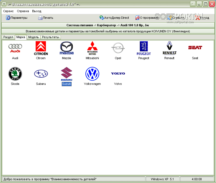Select the Renault diamond logo
The width and height of the screenshot is (216, 183).
pyautogui.click(x=170, y=48)
